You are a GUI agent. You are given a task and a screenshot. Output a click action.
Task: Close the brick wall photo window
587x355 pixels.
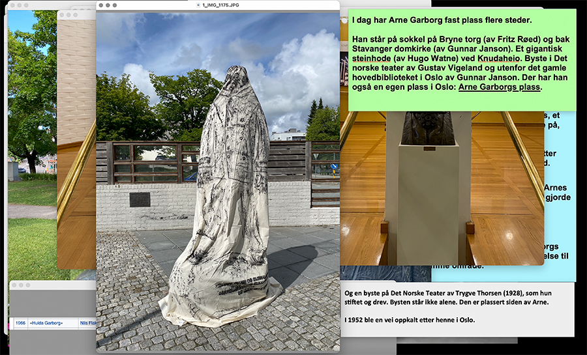point(63,14)
